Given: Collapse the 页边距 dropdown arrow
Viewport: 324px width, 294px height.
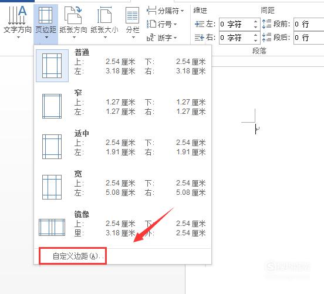Looking at the screenshot, I should [46, 38].
